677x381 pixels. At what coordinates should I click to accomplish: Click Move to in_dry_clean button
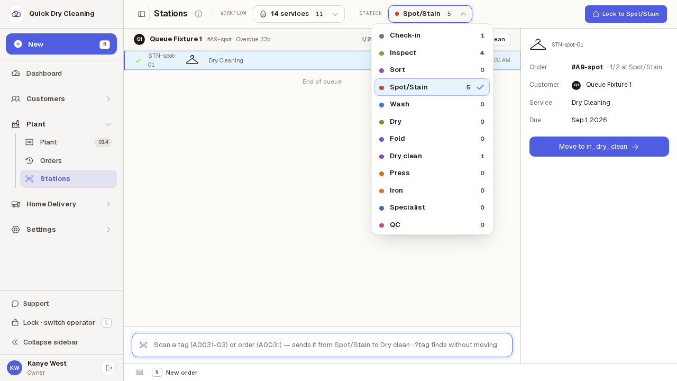(599, 147)
